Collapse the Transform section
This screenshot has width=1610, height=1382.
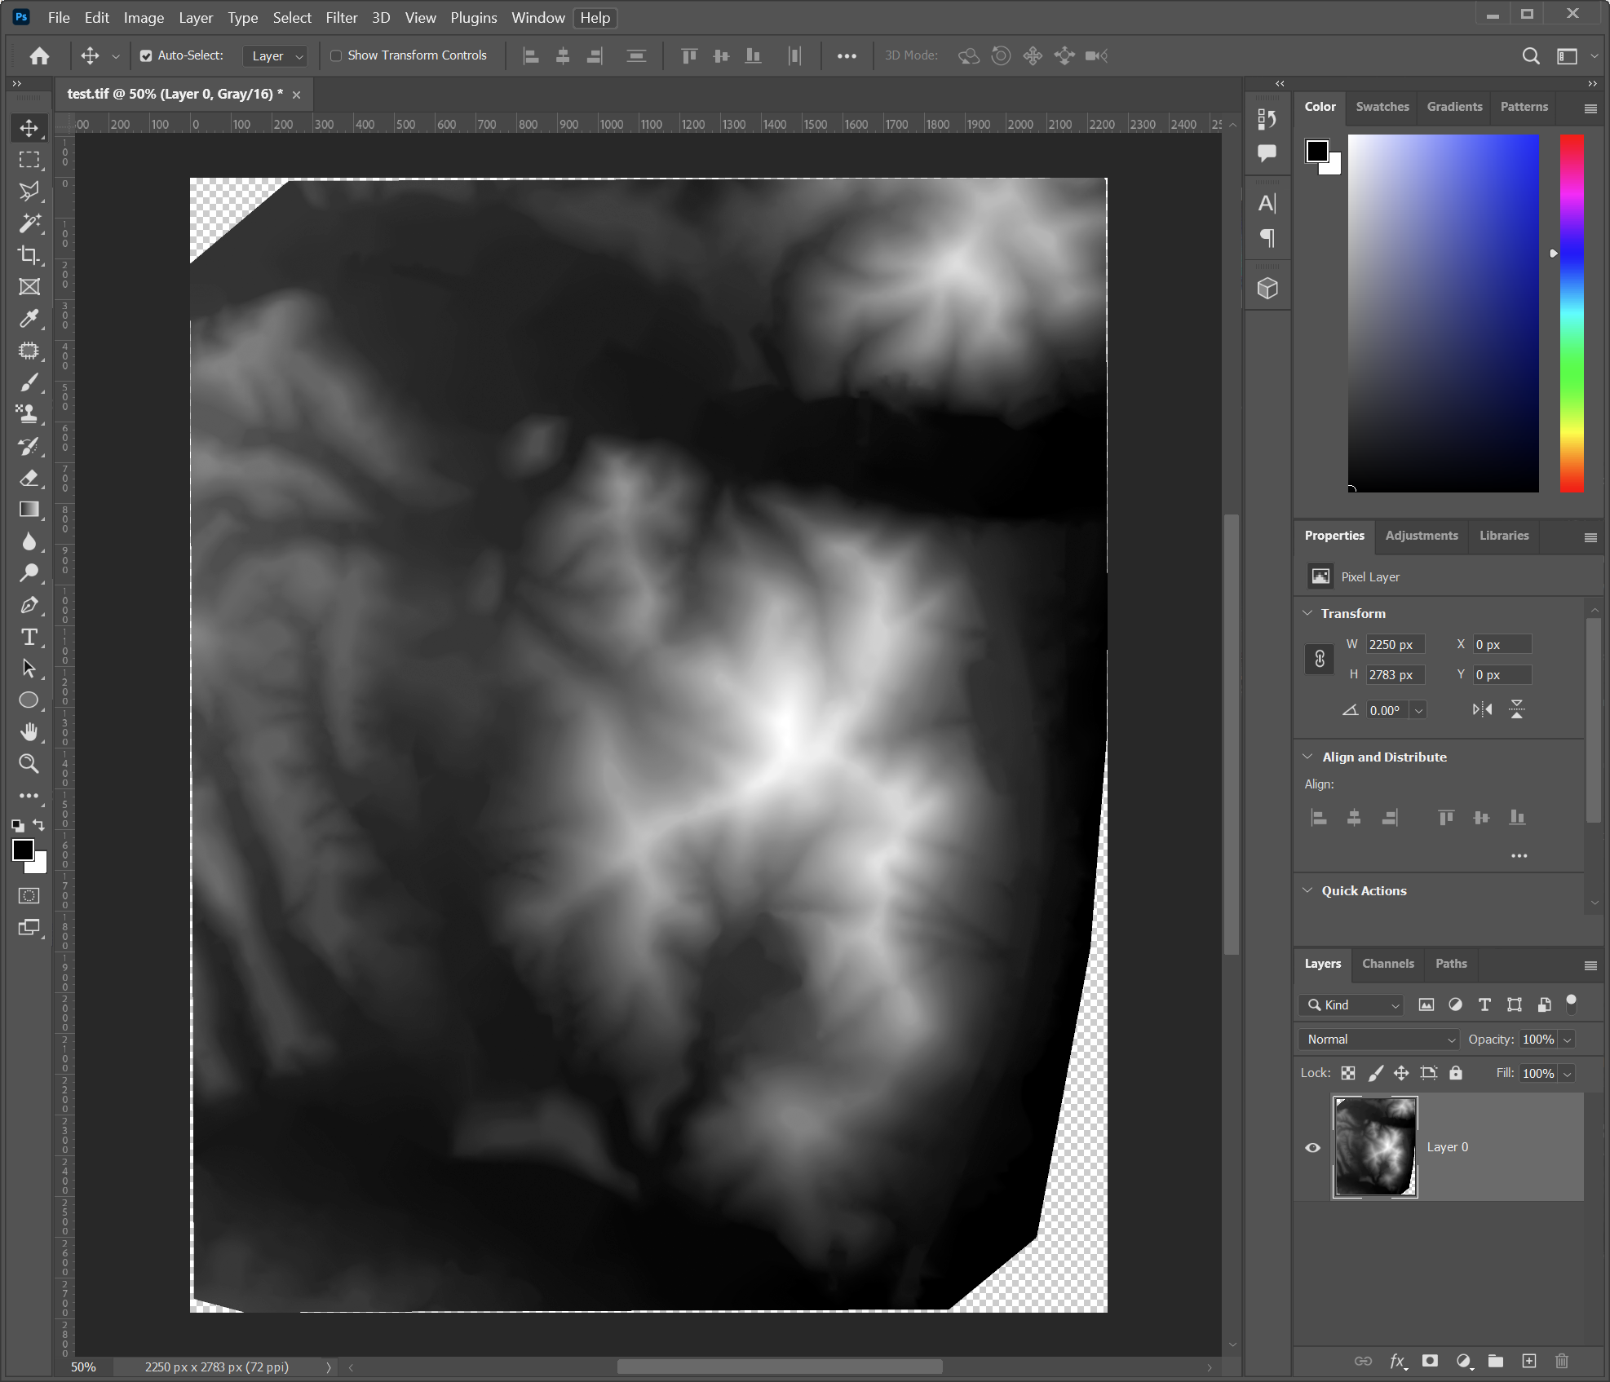(x=1307, y=613)
